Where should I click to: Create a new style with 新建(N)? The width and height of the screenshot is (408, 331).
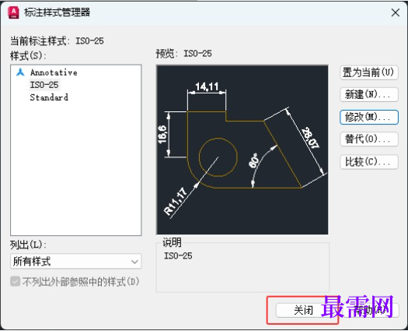pyautogui.click(x=369, y=94)
